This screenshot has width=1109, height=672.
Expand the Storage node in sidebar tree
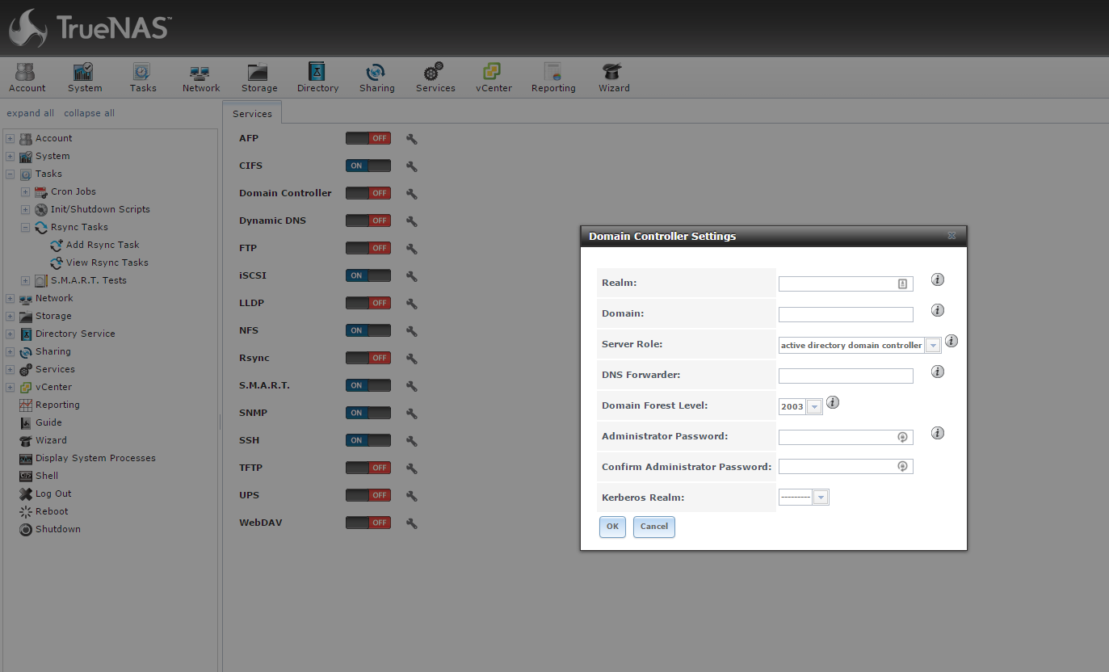pyautogui.click(x=11, y=316)
